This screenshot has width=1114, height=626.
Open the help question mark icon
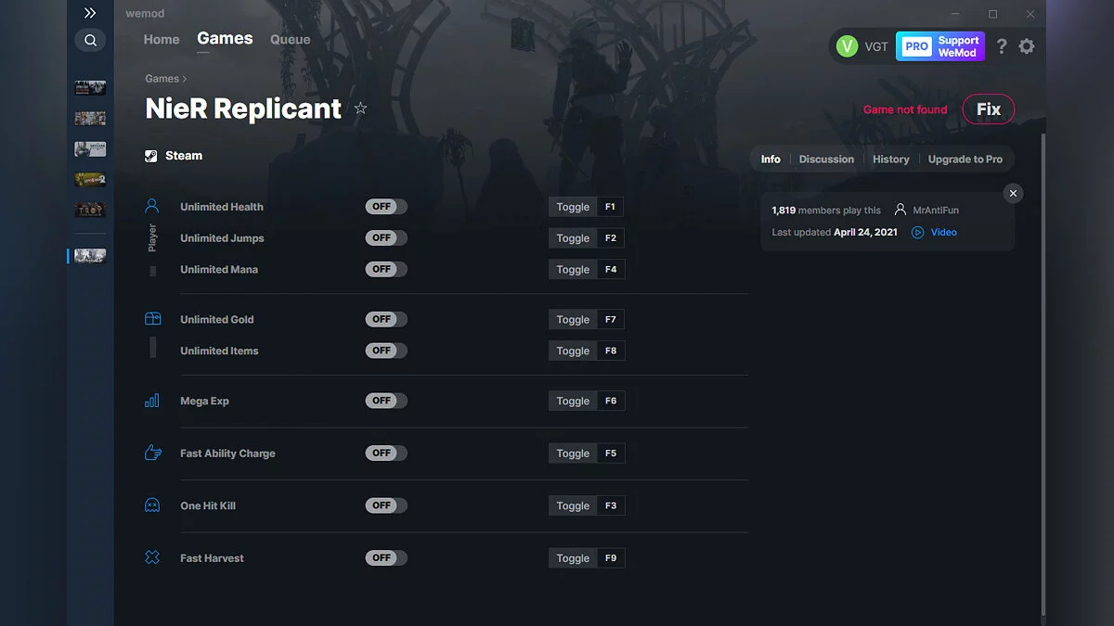(1002, 46)
